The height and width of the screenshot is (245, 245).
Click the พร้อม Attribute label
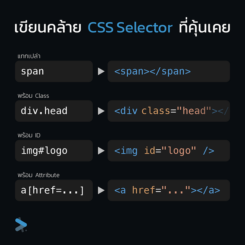point(39,175)
